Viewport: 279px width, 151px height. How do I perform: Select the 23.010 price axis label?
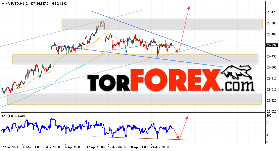point(272,90)
